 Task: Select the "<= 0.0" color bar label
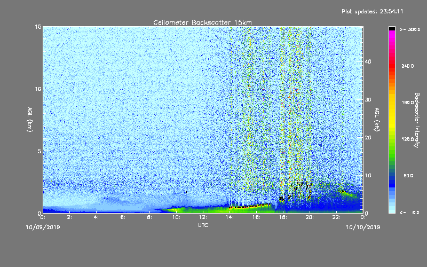tap(410, 213)
